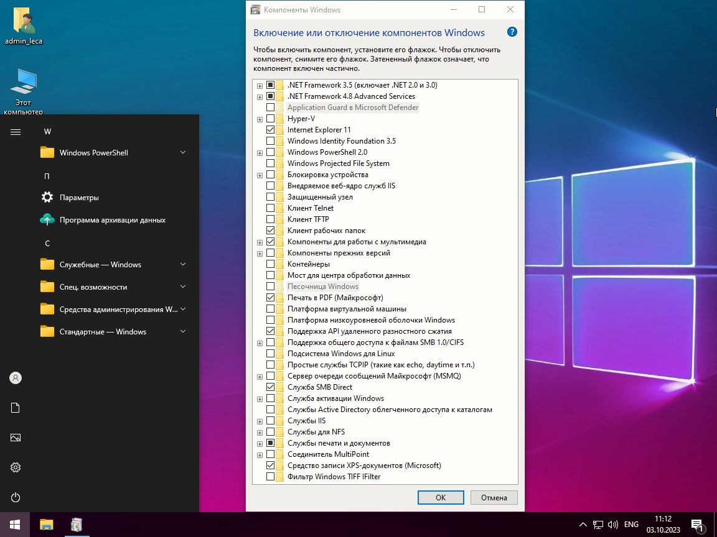Open Параметры from the Start menu list
The width and height of the screenshot is (717, 537).
(79, 198)
